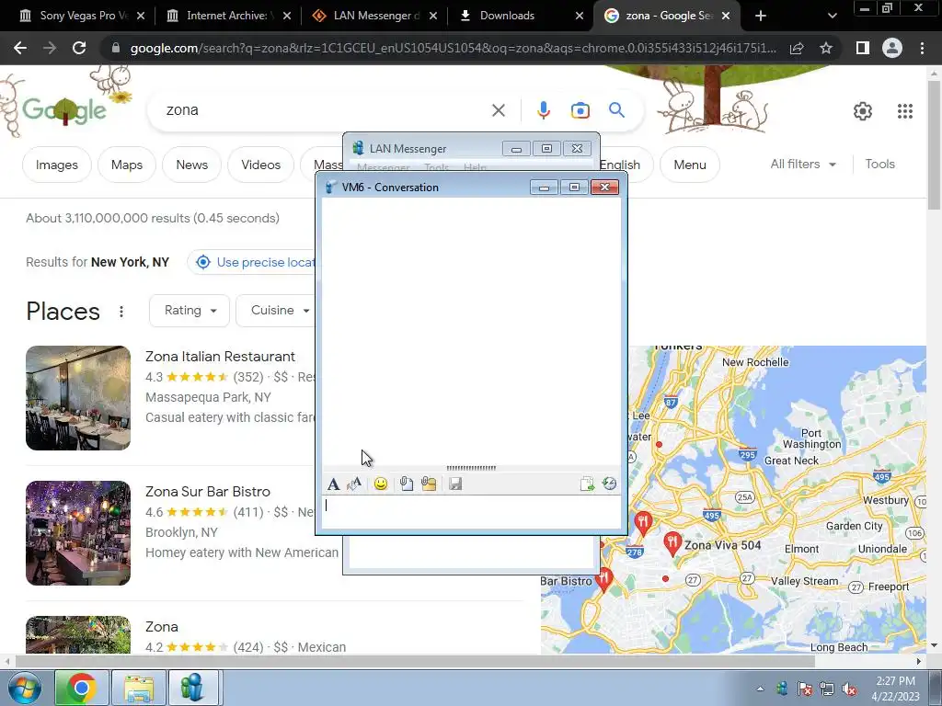This screenshot has width=942, height=706.
Task: Click the muted volume tray icon
Action: click(x=849, y=689)
